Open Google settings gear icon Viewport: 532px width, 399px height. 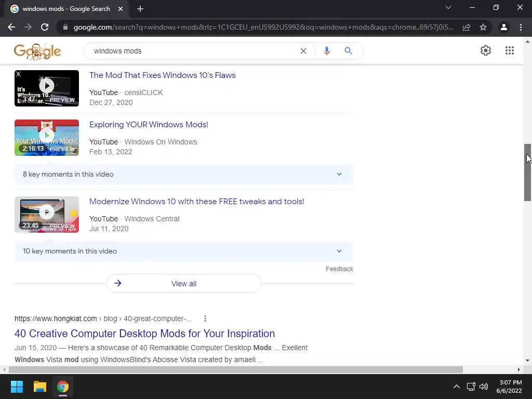click(x=486, y=50)
